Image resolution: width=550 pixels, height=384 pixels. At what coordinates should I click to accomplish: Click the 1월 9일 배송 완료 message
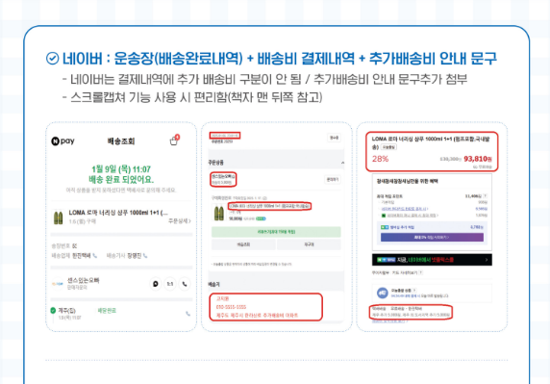pos(121,174)
